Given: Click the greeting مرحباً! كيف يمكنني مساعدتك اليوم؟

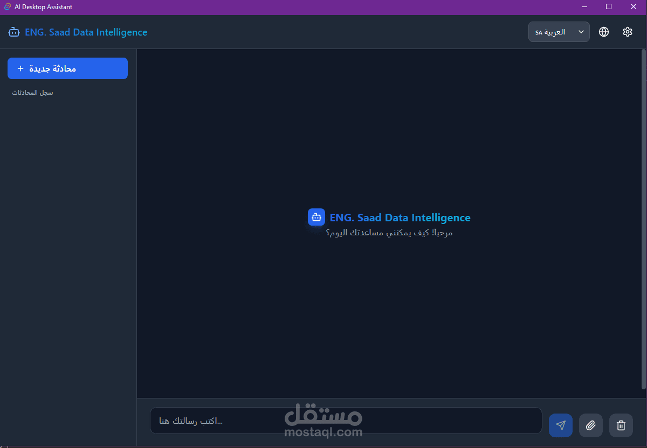Looking at the screenshot, I should pos(389,233).
